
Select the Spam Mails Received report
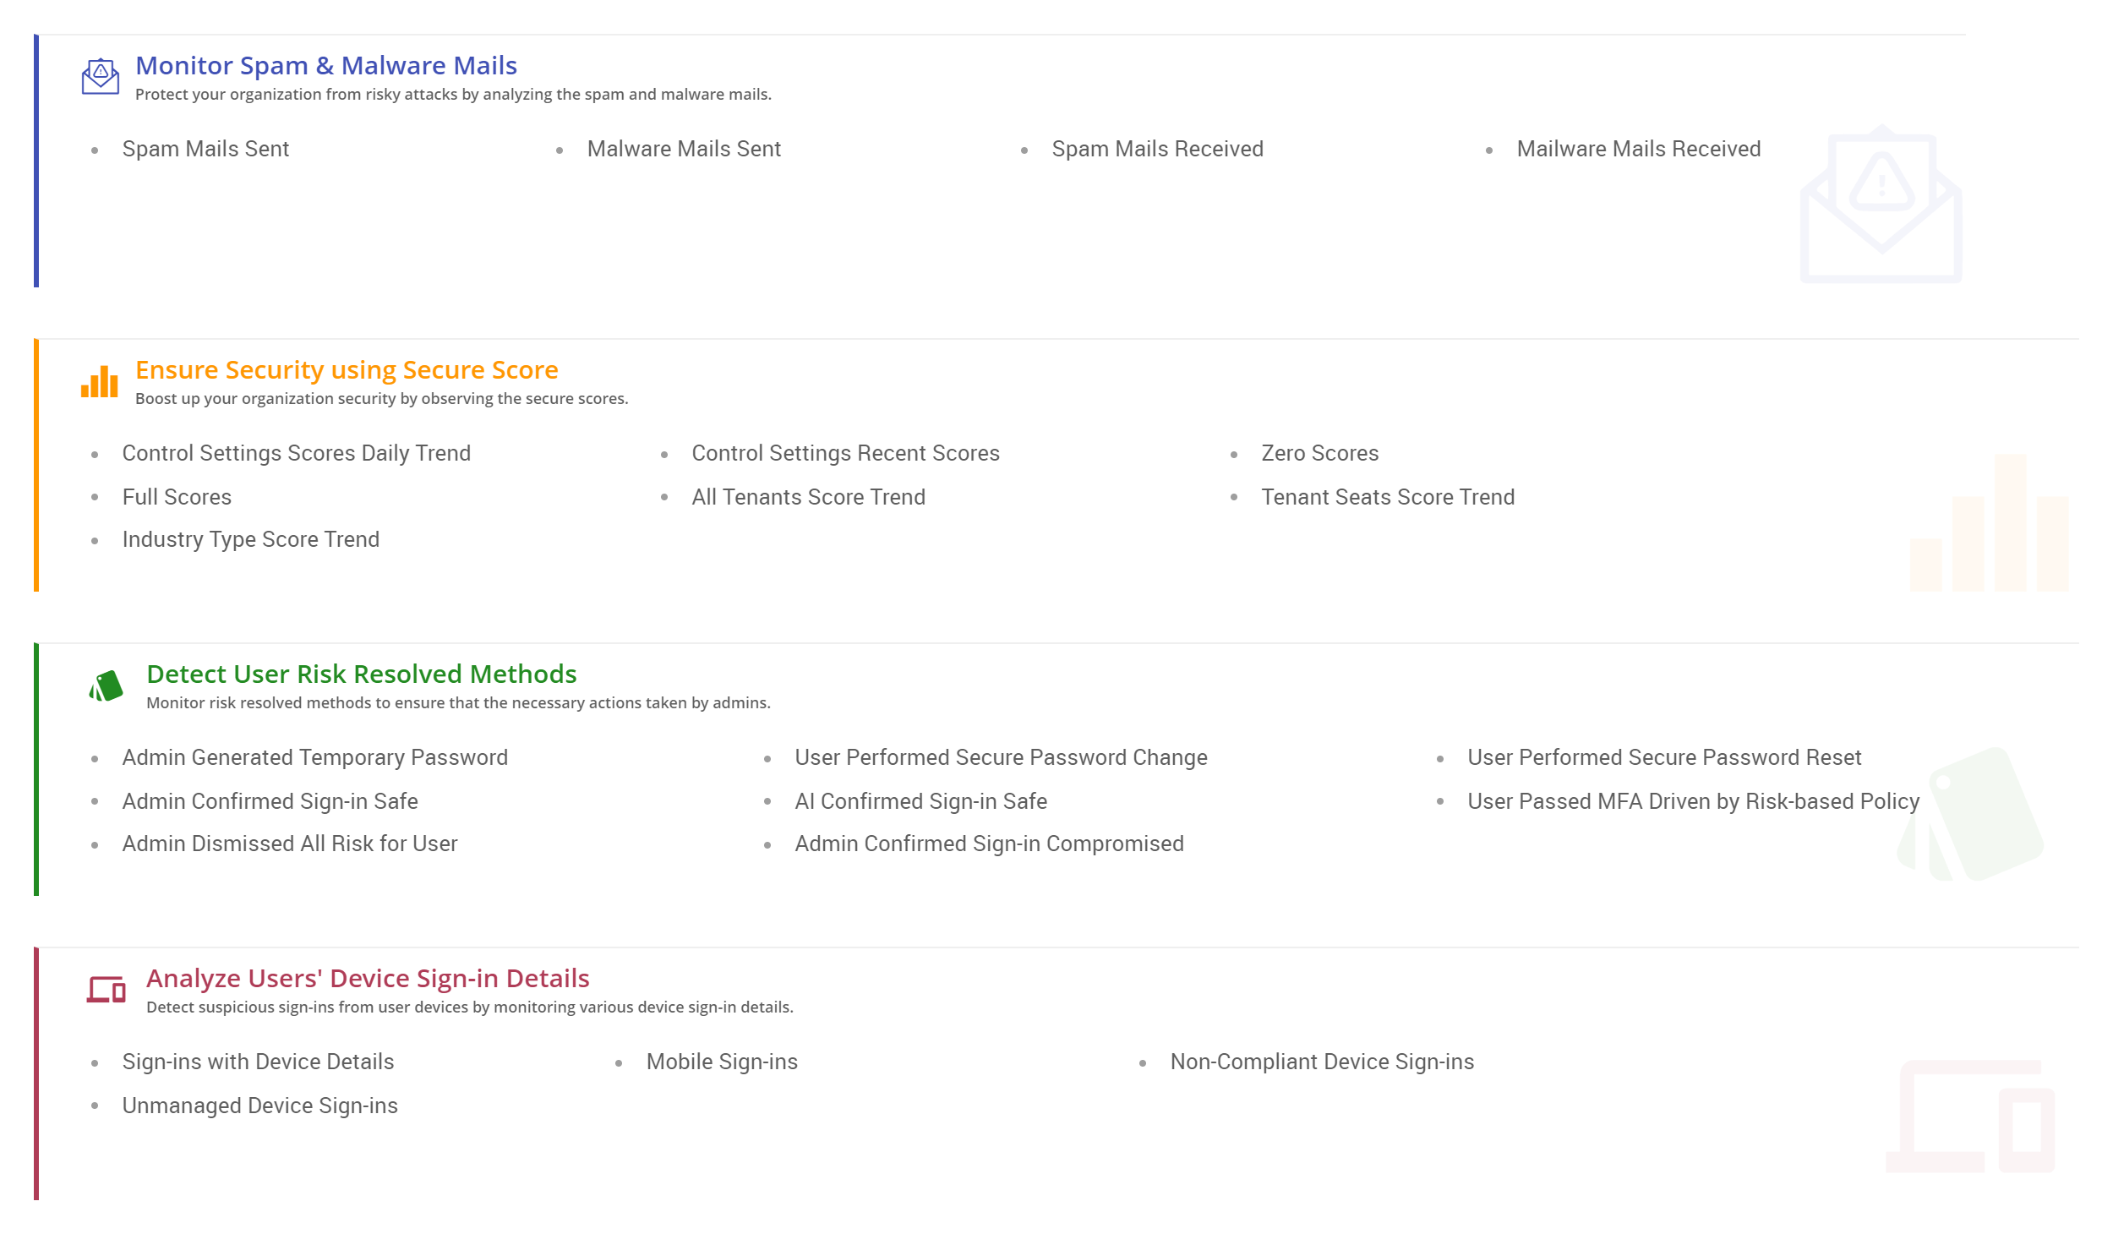(x=1157, y=150)
